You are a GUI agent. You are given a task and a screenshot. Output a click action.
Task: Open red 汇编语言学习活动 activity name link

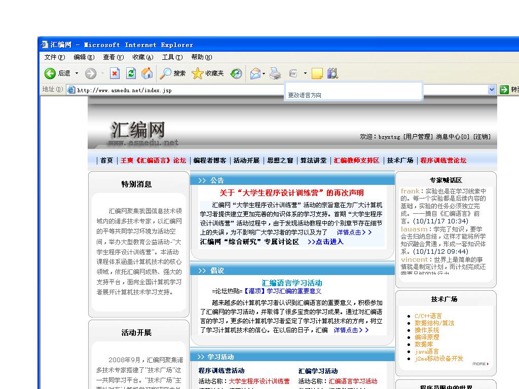[353, 381]
